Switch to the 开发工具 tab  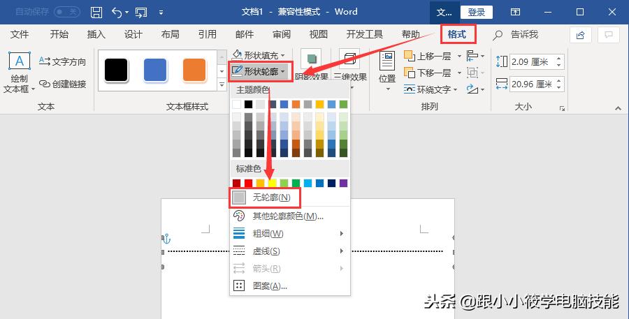pos(365,34)
